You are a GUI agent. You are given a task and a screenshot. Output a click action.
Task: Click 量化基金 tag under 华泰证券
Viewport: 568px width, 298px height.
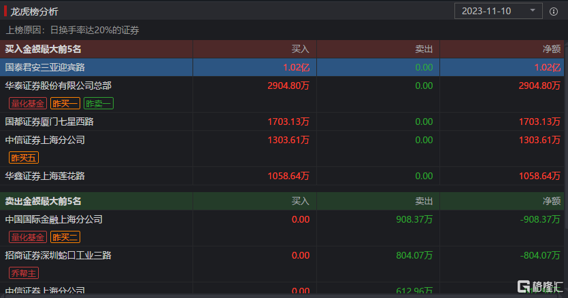point(28,103)
